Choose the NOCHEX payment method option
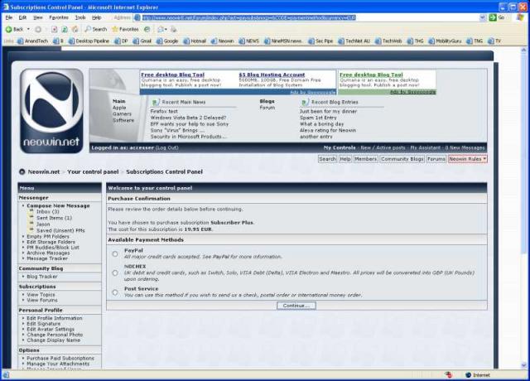530x381 pixels. click(x=115, y=273)
